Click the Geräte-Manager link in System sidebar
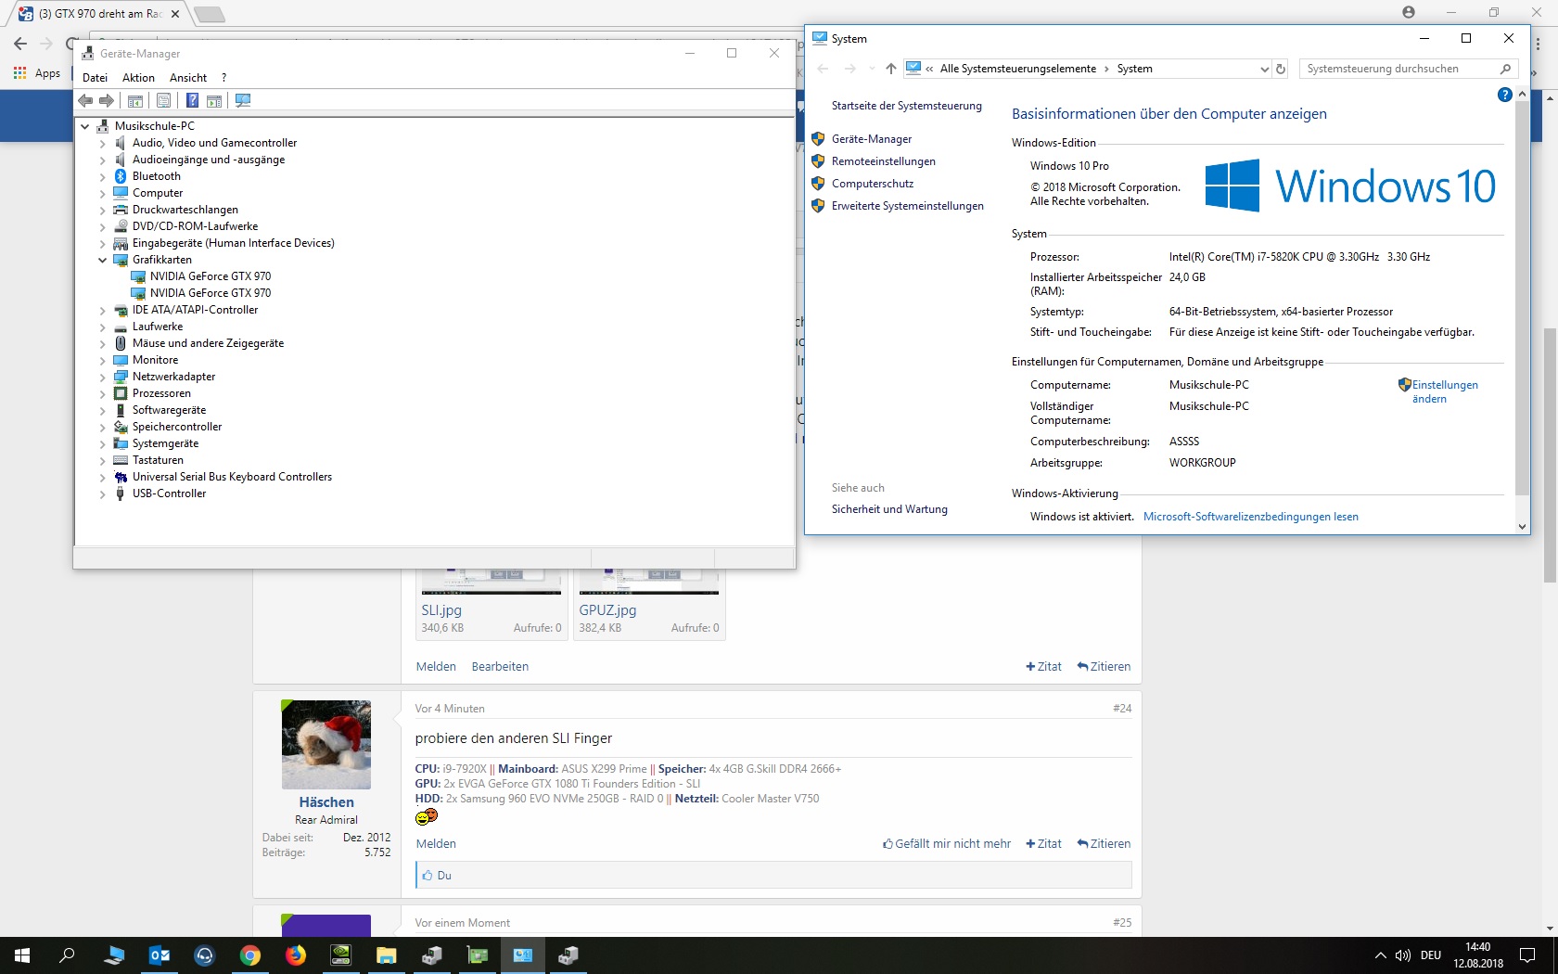Screen dimensions: 1558x974 pyautogui.click(x=872, y=139)
